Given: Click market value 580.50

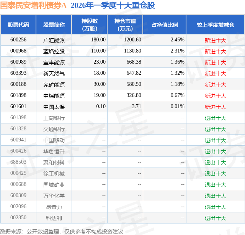Looking at the screenshot, I should click(134, 84).
